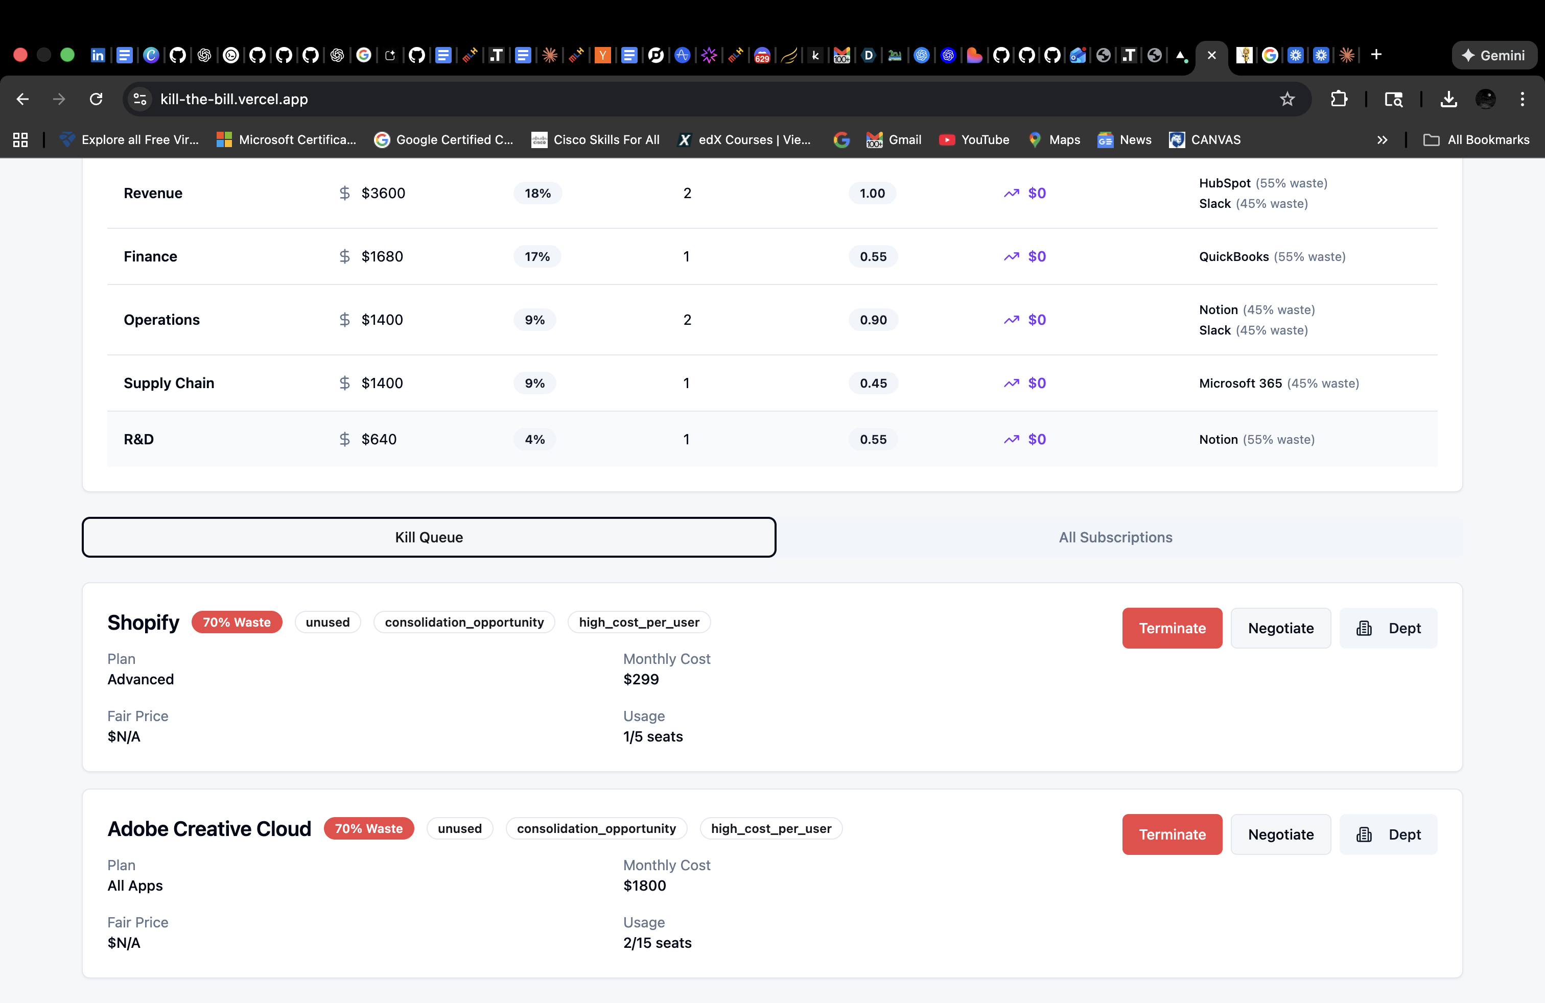Terminate the Shopify subscription

(x=1172, y=628)
